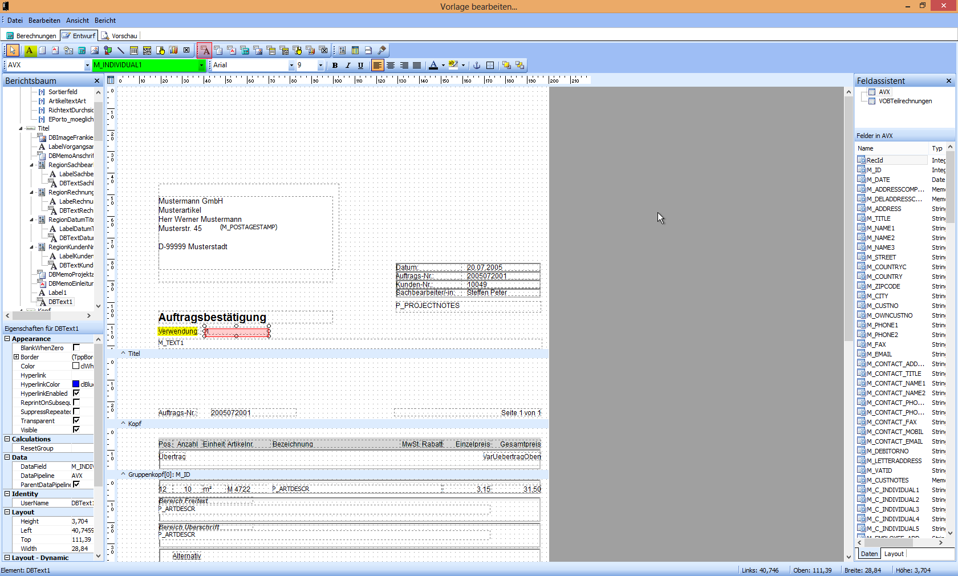Justify the text alignment
958x576 pixels.
tap(417, 66)
